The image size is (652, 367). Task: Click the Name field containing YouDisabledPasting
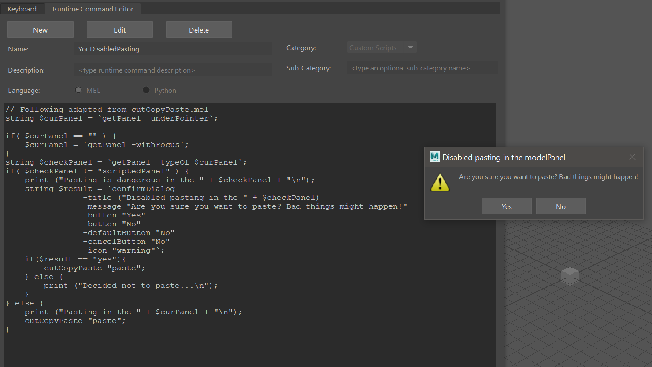173,49
